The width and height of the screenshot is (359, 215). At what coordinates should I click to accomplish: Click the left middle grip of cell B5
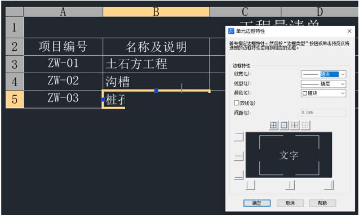click(103, 100)
